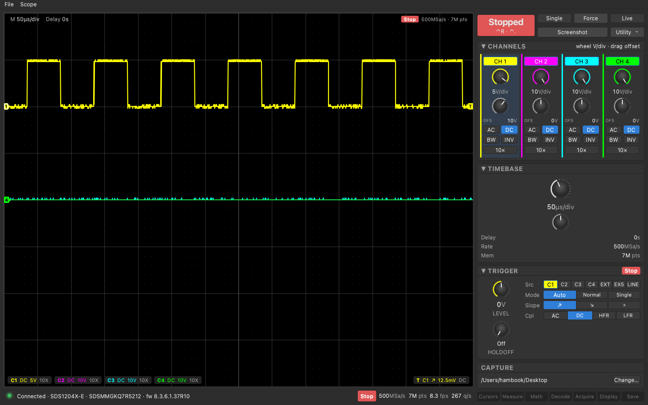Click the CH 4 volts-per-div knob
The height and width of the screenshot is (405, 648).
622,77
